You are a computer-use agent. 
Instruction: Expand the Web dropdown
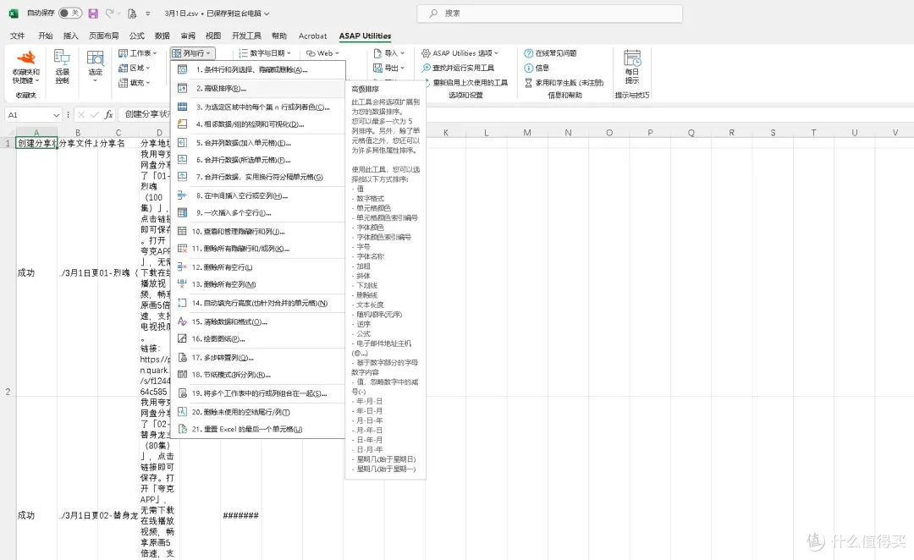(322, 53)
